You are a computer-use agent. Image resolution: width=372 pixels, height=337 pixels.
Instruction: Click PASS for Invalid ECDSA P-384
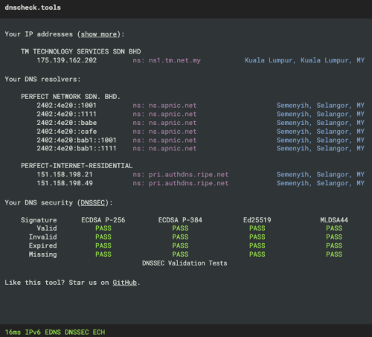pos(180,237)
